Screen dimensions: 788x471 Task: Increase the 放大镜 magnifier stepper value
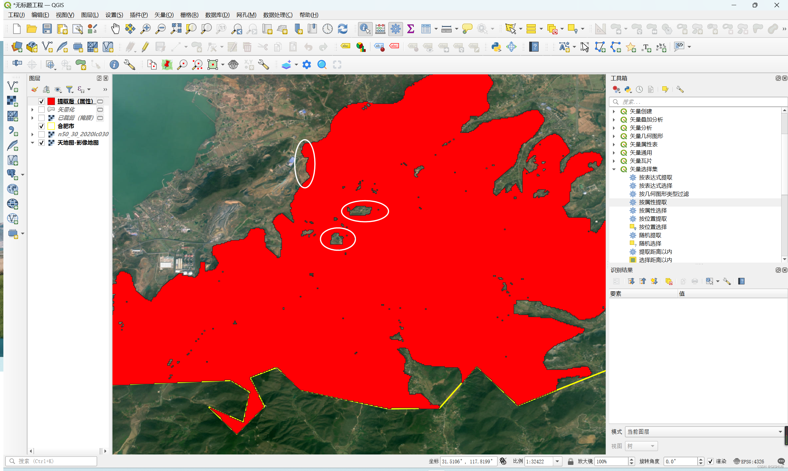(x=632, y=459)
